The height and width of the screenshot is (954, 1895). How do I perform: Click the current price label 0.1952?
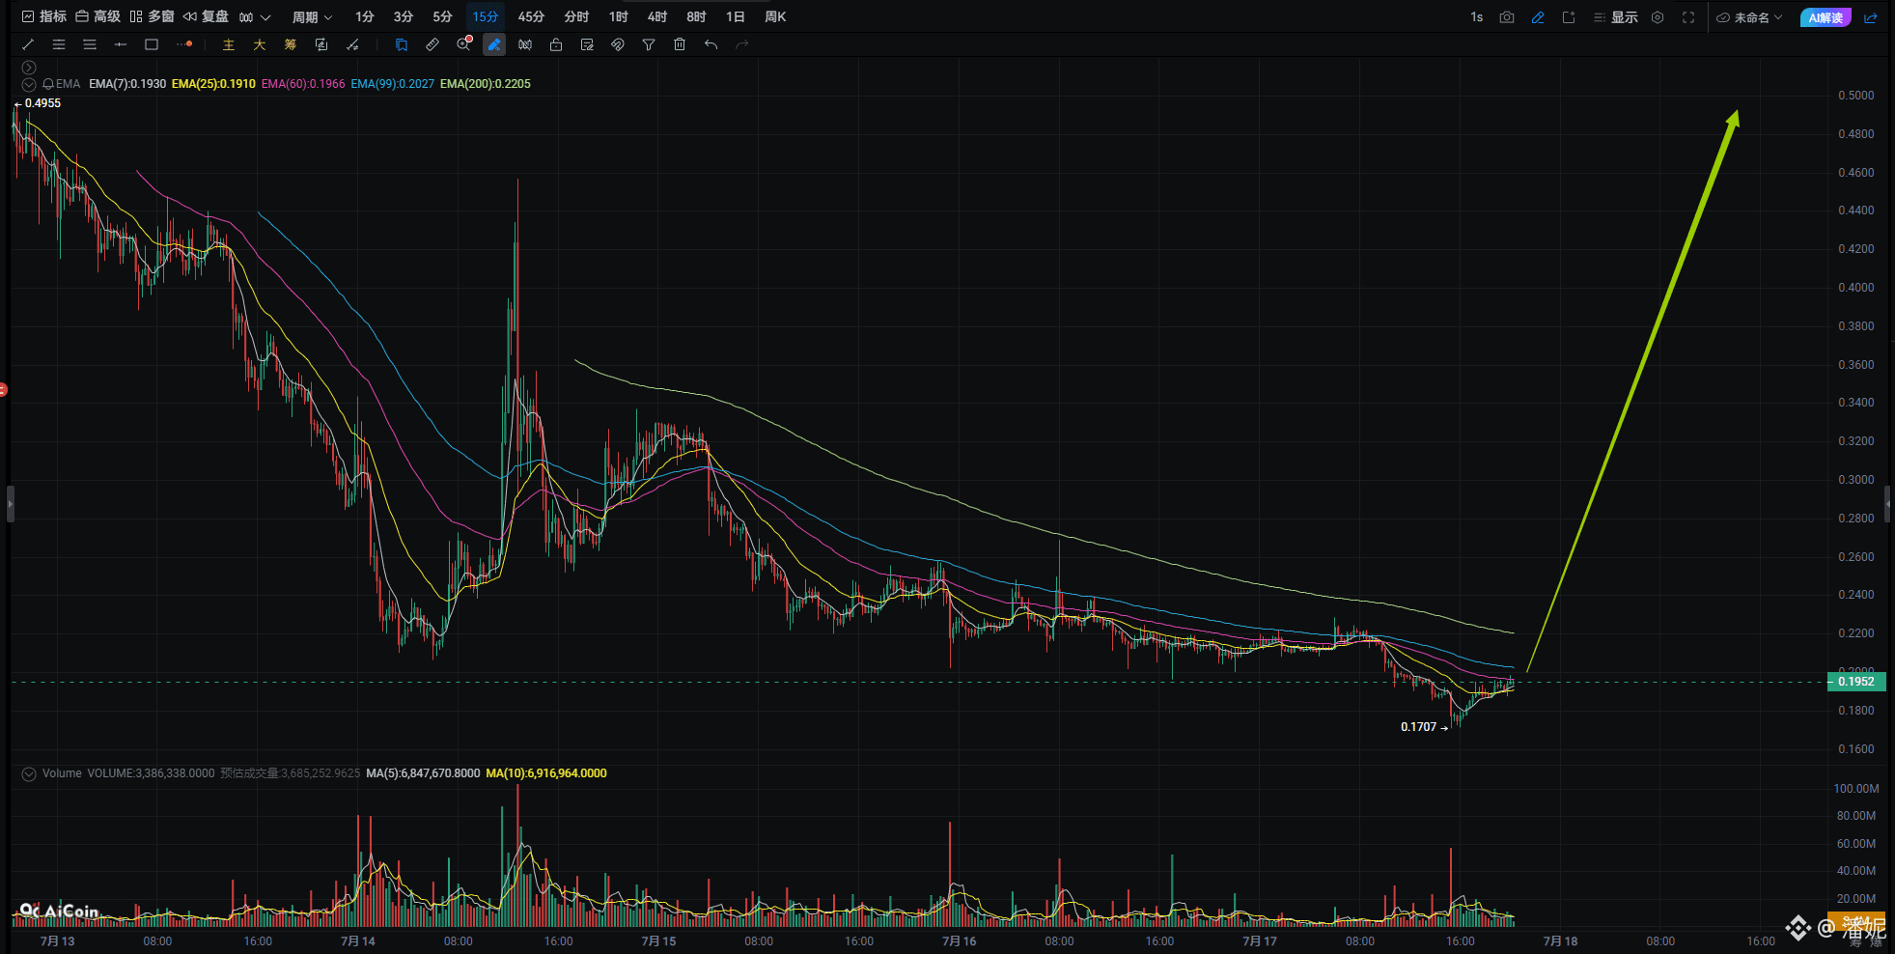(x=1856, y=682)
